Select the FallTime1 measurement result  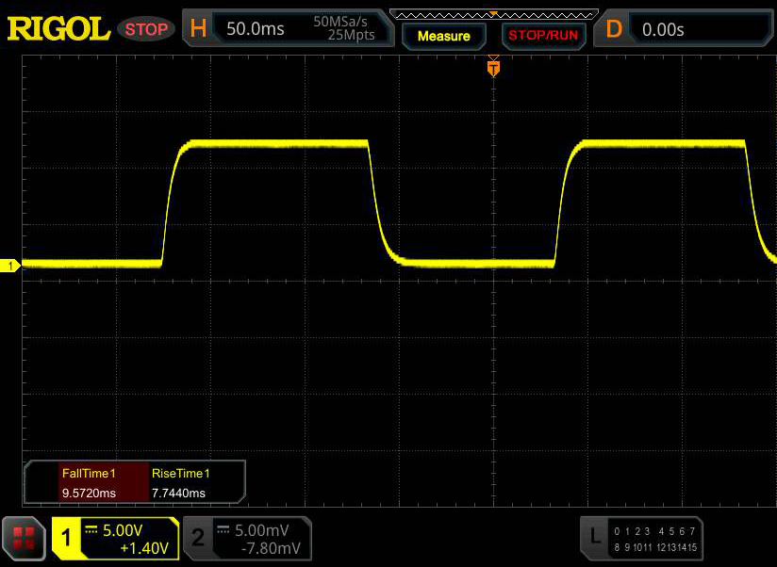pyautogui.click(x=88, y=483)
